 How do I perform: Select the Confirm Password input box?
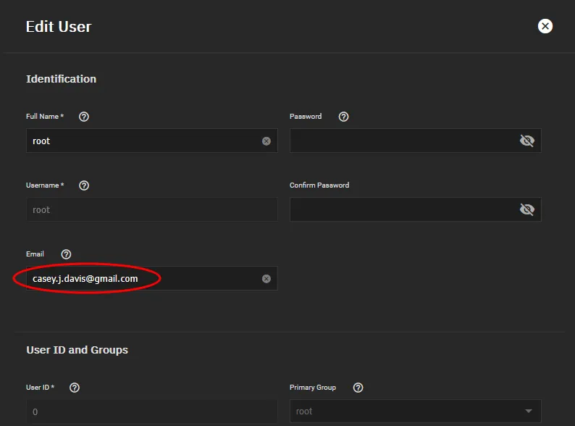coord(402,210)
